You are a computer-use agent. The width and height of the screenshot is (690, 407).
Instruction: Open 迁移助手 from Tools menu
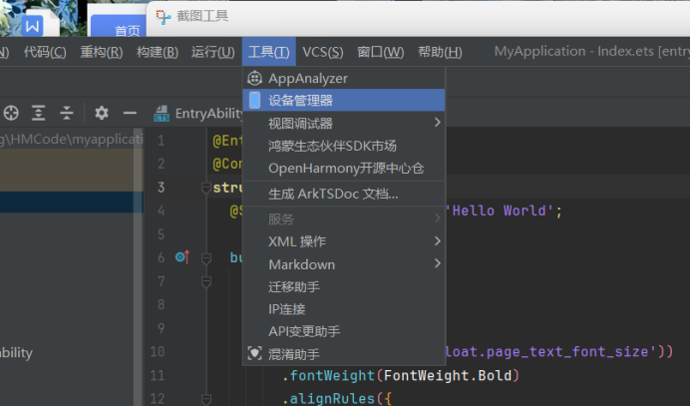click(344, 286)
